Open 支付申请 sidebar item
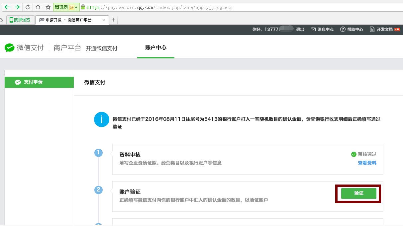 pos(39,82)
